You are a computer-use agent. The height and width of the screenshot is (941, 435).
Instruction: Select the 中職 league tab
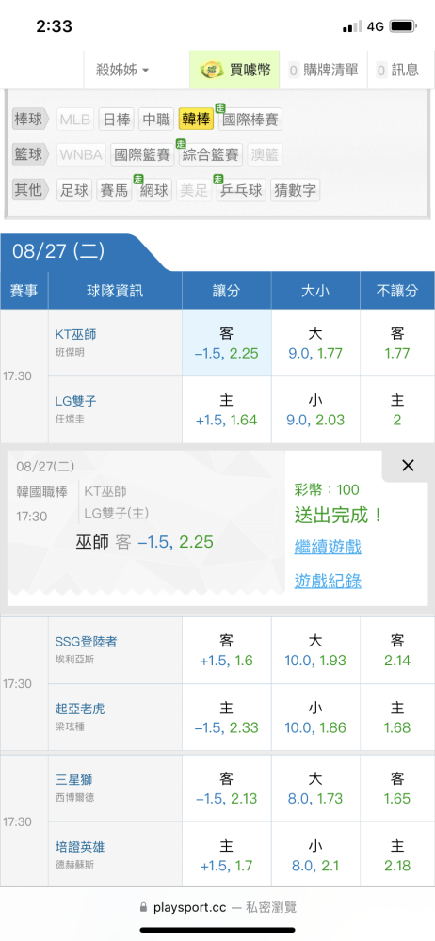pyautogui.click(x=157, y=120)
